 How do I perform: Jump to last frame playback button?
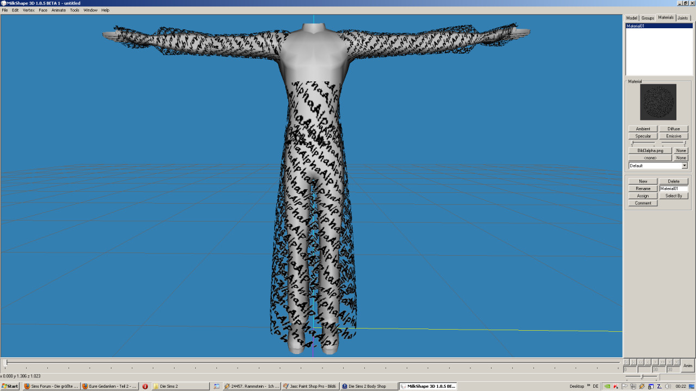tap(677, 362)
